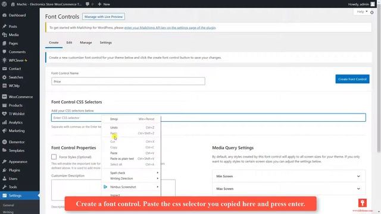
Task: Click the Products icon in sidebar
Action: pyautogui.click(x=4, y=105)
